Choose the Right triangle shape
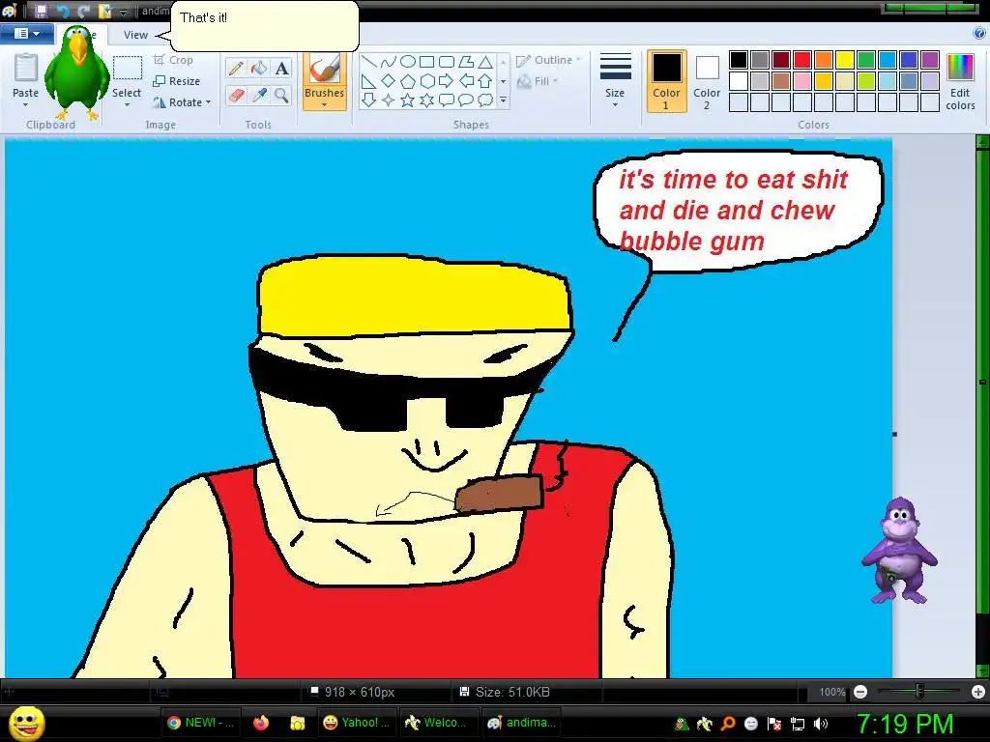This screenshot has height=742, width=990. (369, 81)
